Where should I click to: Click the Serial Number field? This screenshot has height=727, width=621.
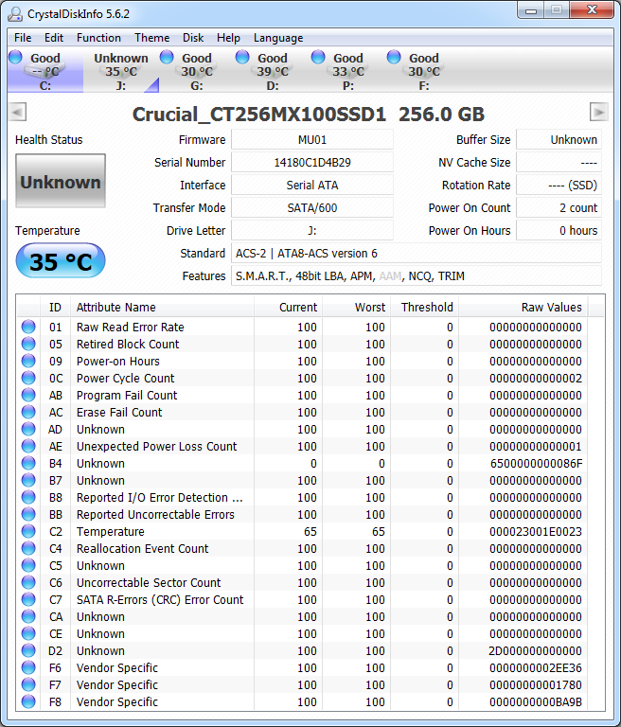(311, 163)
